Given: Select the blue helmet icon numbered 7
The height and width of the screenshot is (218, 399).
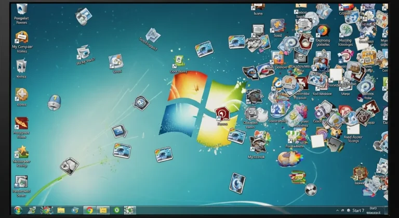Looking at the screenshot, I should tap(54, 102).
